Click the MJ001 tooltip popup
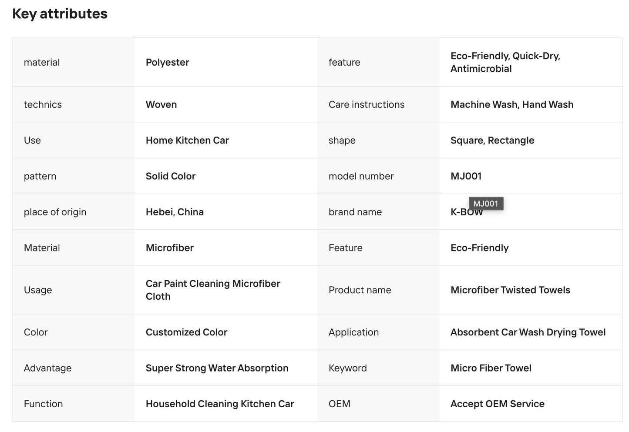 click(486, 204)
